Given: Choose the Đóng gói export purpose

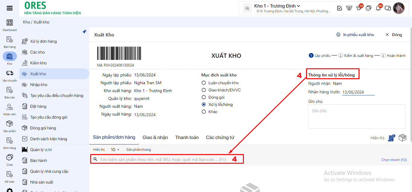Looking at the screenshot, I should tap(204, 98).
